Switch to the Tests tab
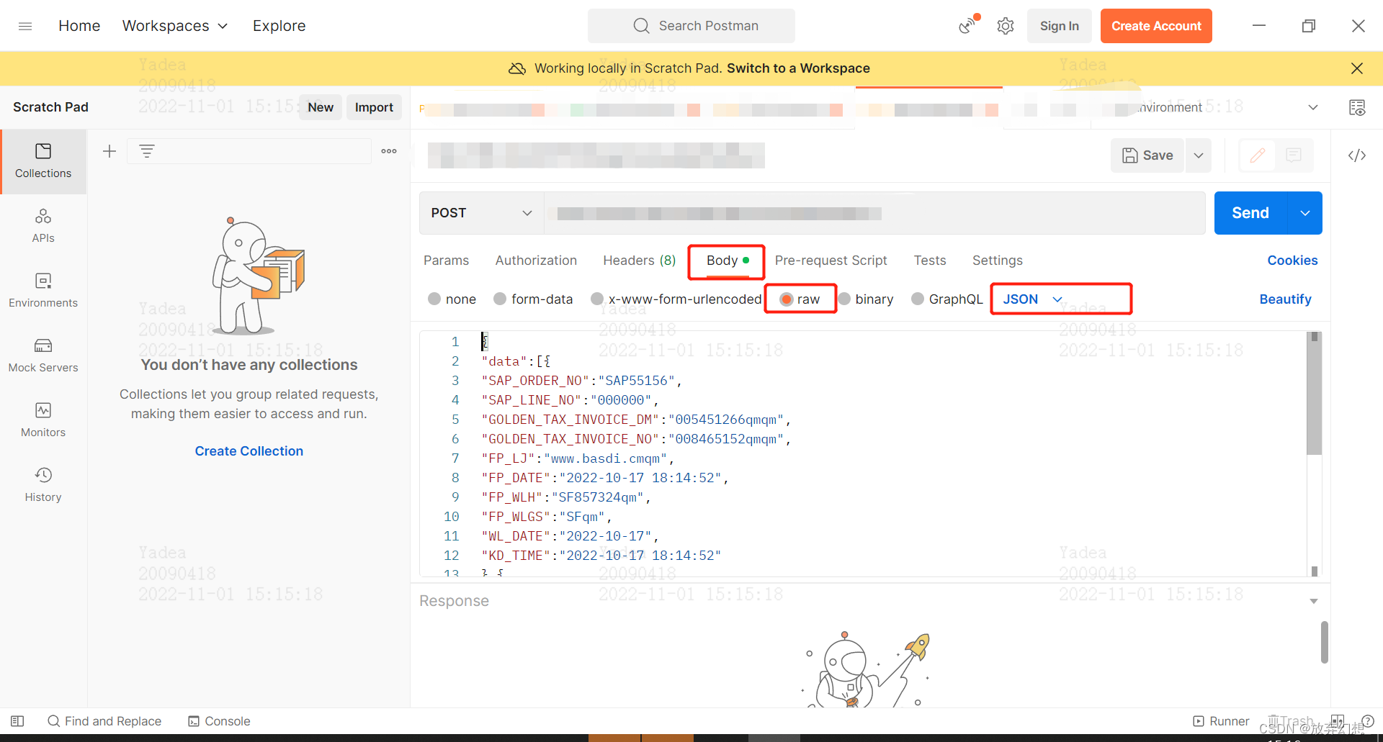The width and height of the screenshot is (1383, 742). [930, 261]
